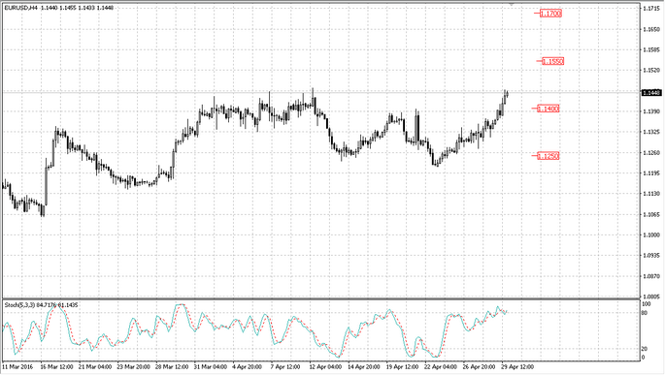
Task: Click the 14 Apr 20:00 time label
Action: tap(364, 367)
